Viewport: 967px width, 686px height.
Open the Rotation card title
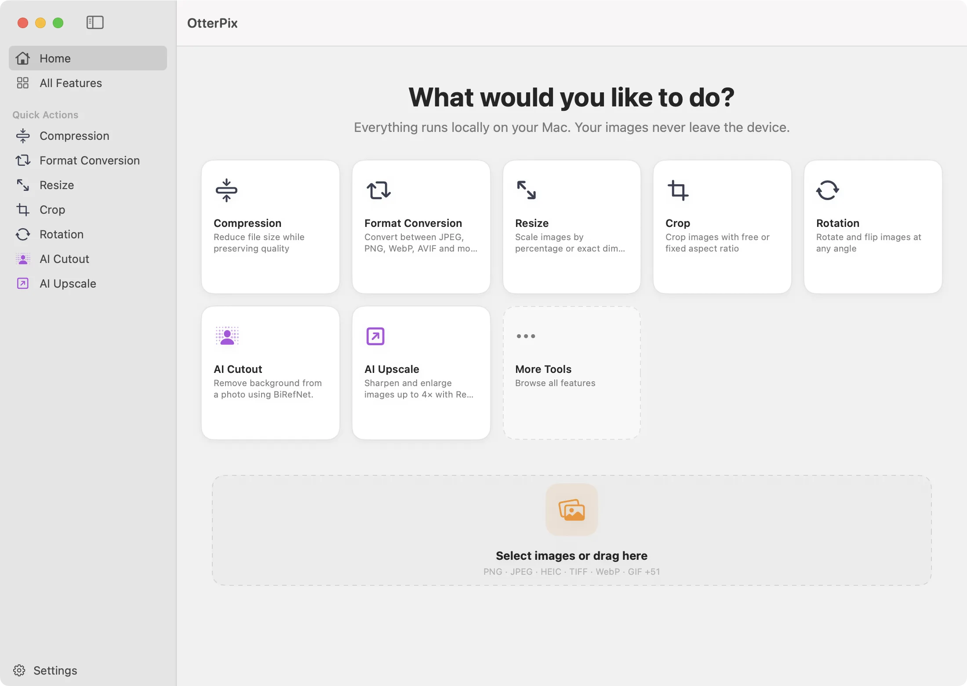click(838, 223)
